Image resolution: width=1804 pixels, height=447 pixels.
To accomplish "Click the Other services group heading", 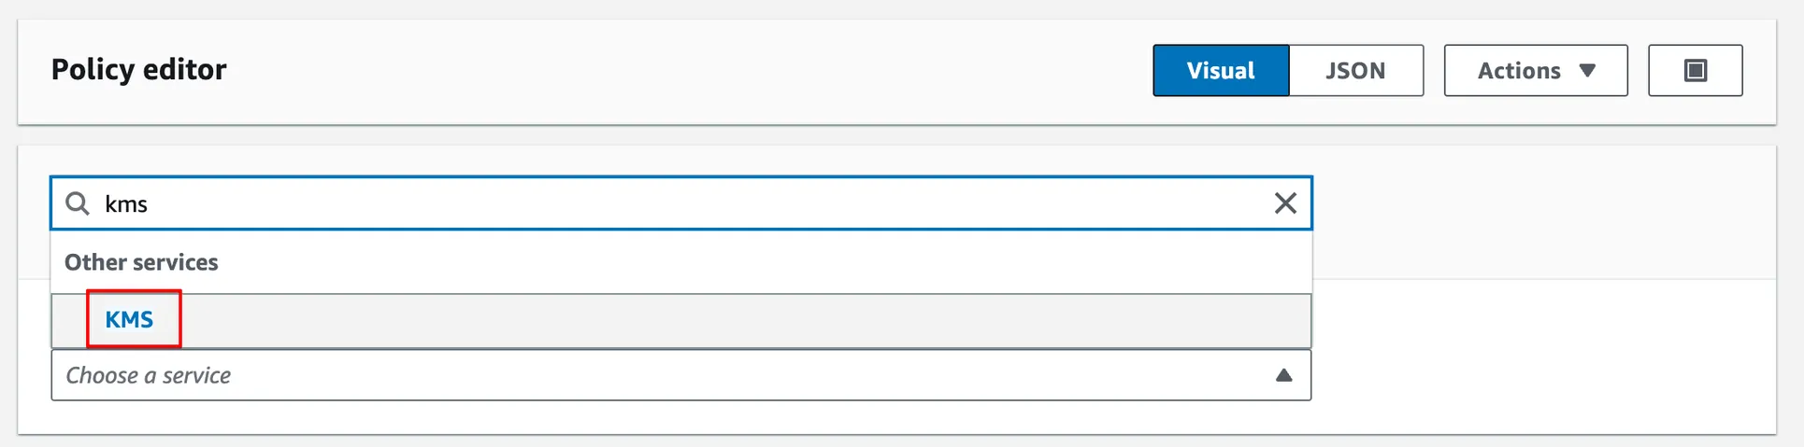I will click(x=141, y=262).
